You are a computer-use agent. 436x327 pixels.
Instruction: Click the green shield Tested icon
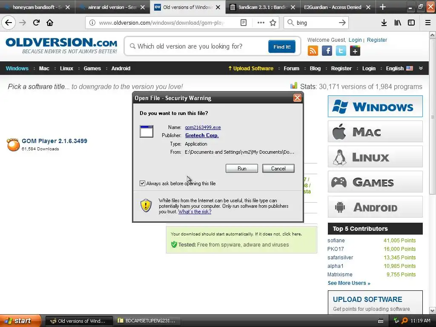pyautogui.click(x=174, y=244)
